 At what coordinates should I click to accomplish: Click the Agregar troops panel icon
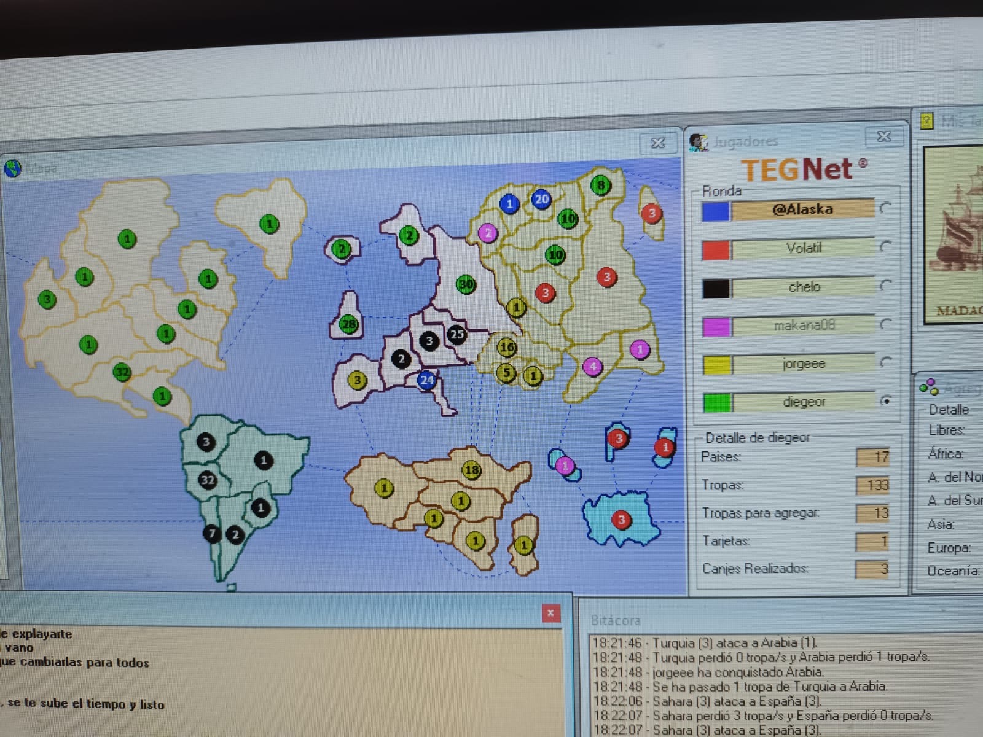click(x=929, y=386)
